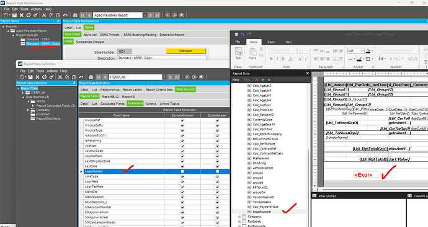Switch to View tab in Report Builder
This screenshot has width=428, height=227.
pos(288,42)
